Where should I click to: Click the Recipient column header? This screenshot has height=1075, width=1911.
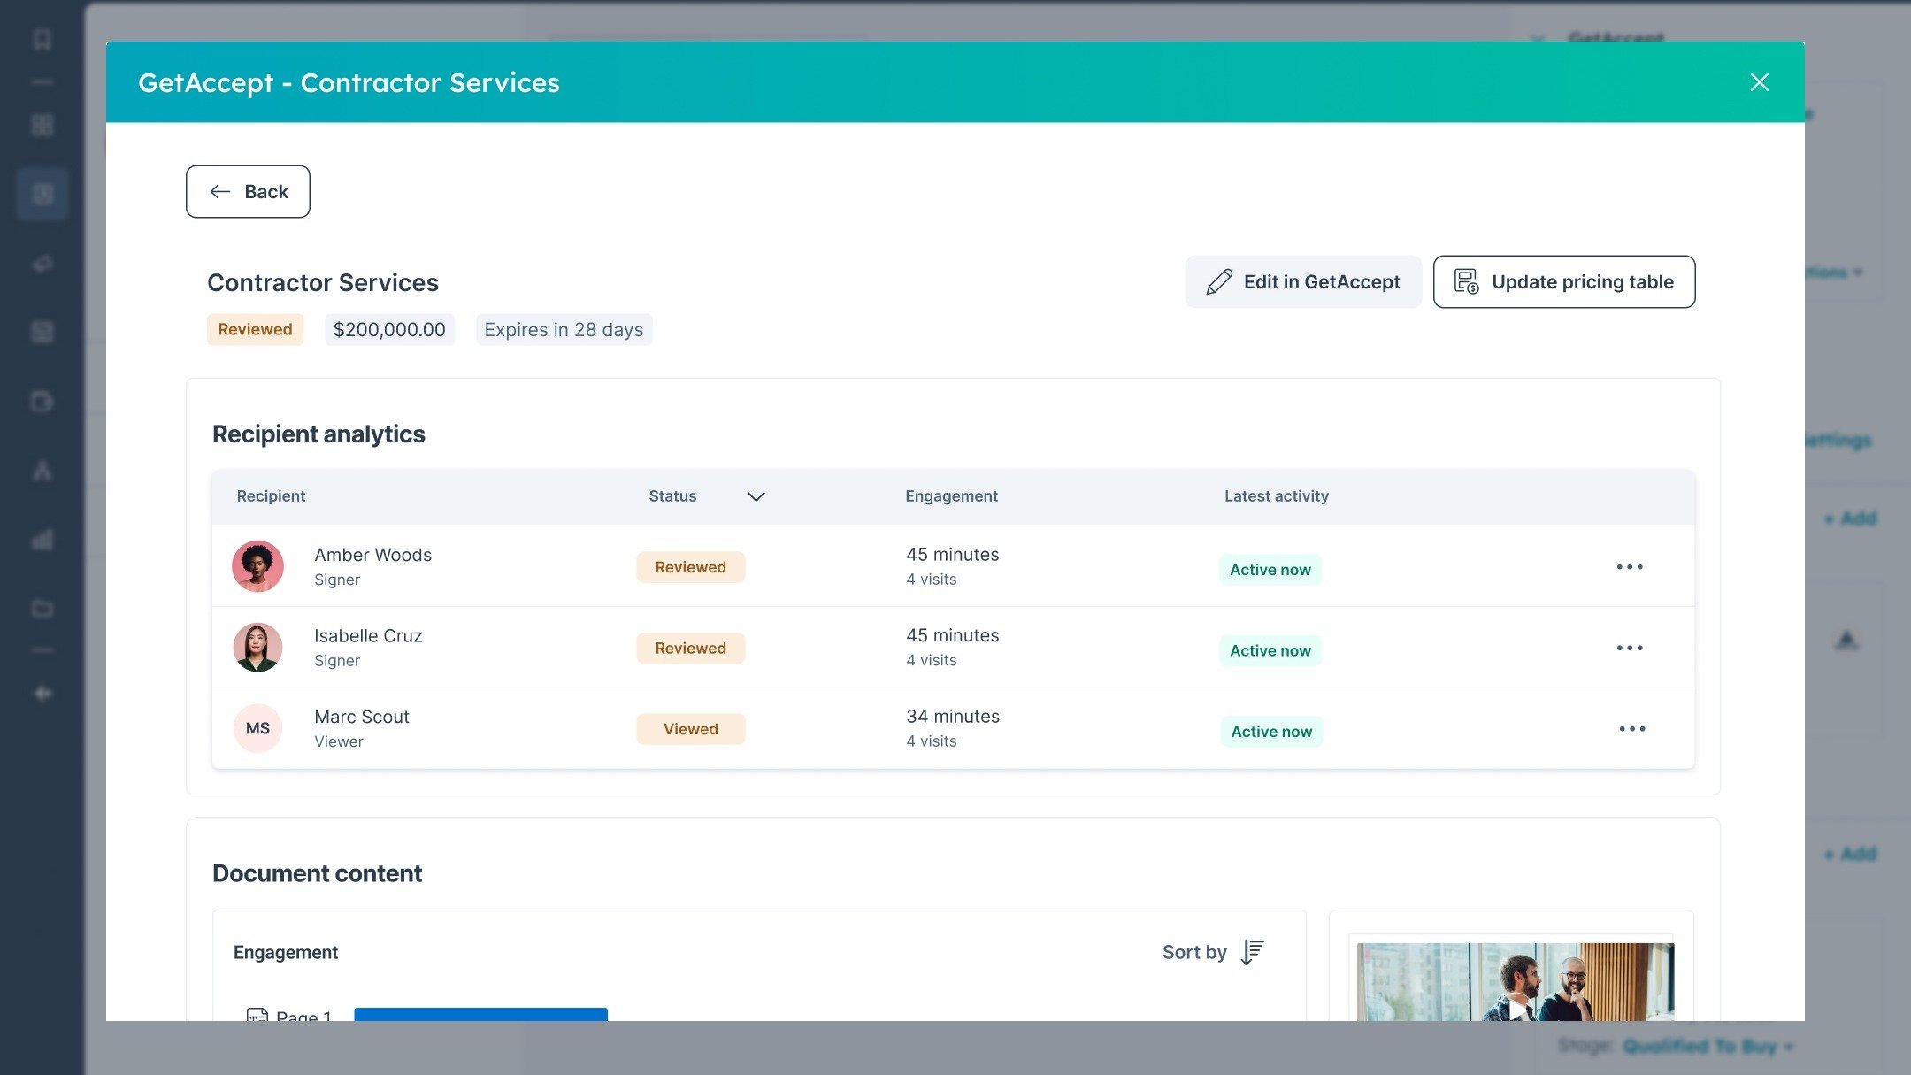pyautogui.click(x=271, y=496)
